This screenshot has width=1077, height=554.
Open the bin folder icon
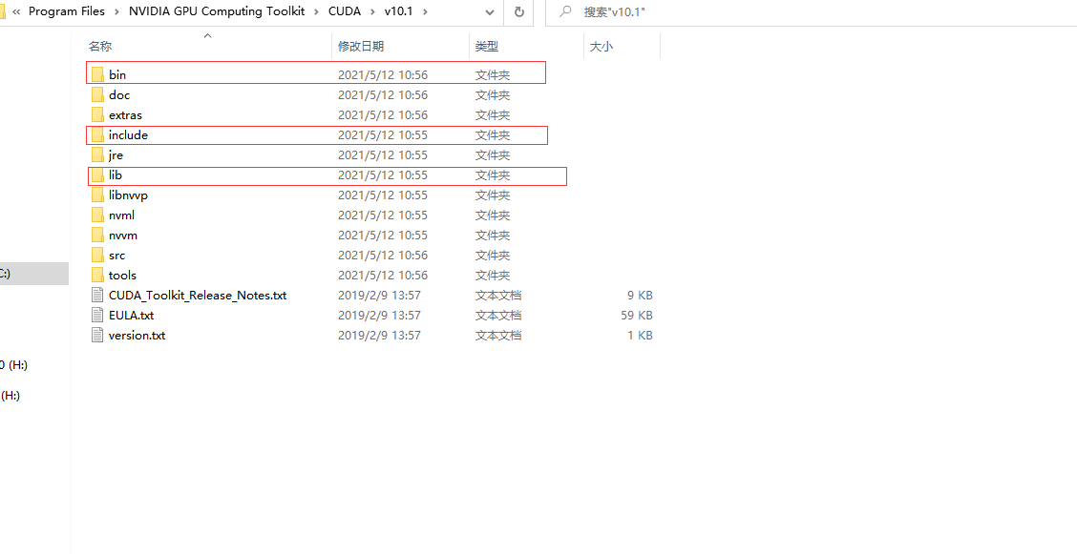[97, 74]
